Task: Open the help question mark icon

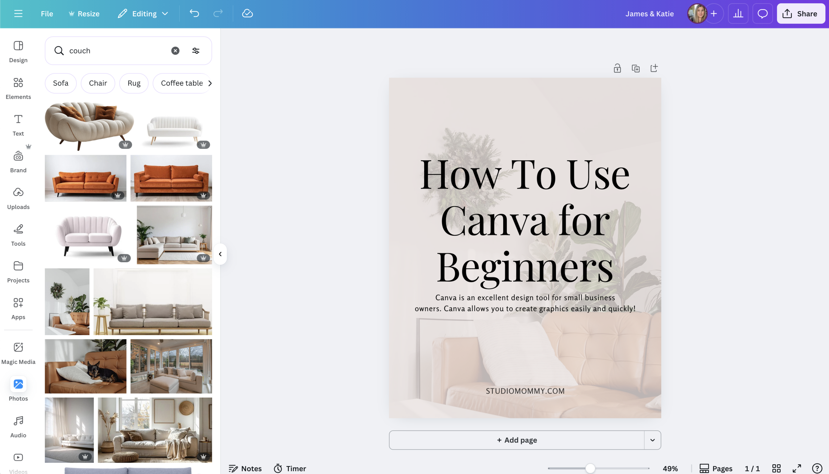Action: (x=817, y=468)
